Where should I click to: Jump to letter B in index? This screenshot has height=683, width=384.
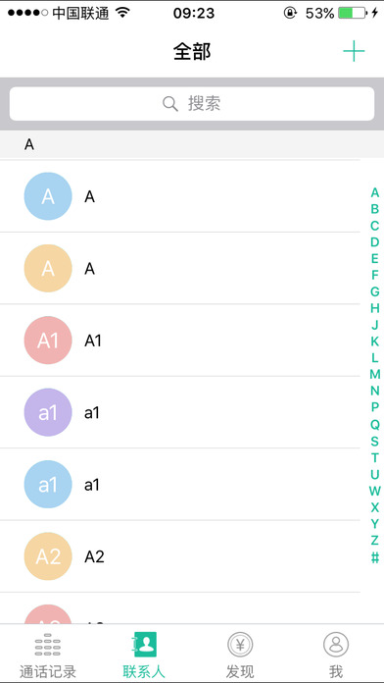(x=374, y=209)
